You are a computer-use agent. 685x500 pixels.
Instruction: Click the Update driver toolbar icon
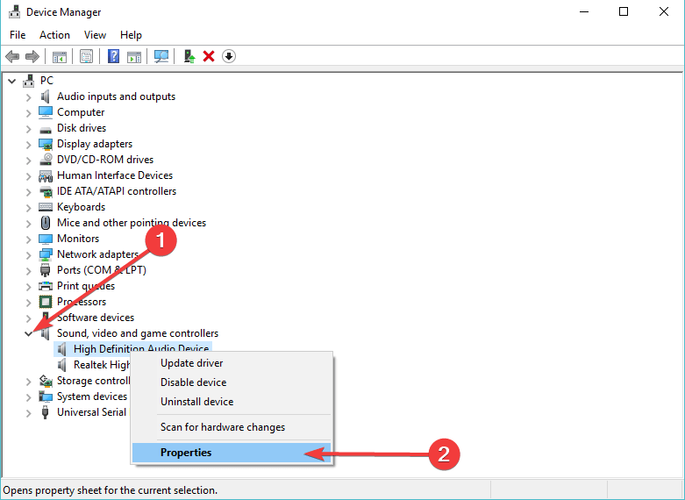[189, 56]
